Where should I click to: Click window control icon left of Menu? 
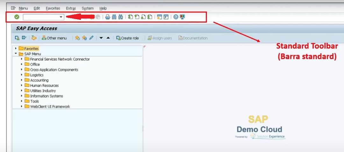pos(13,8)
